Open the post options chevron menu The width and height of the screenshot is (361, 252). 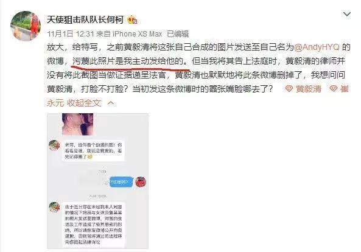(x=347, y=14)
